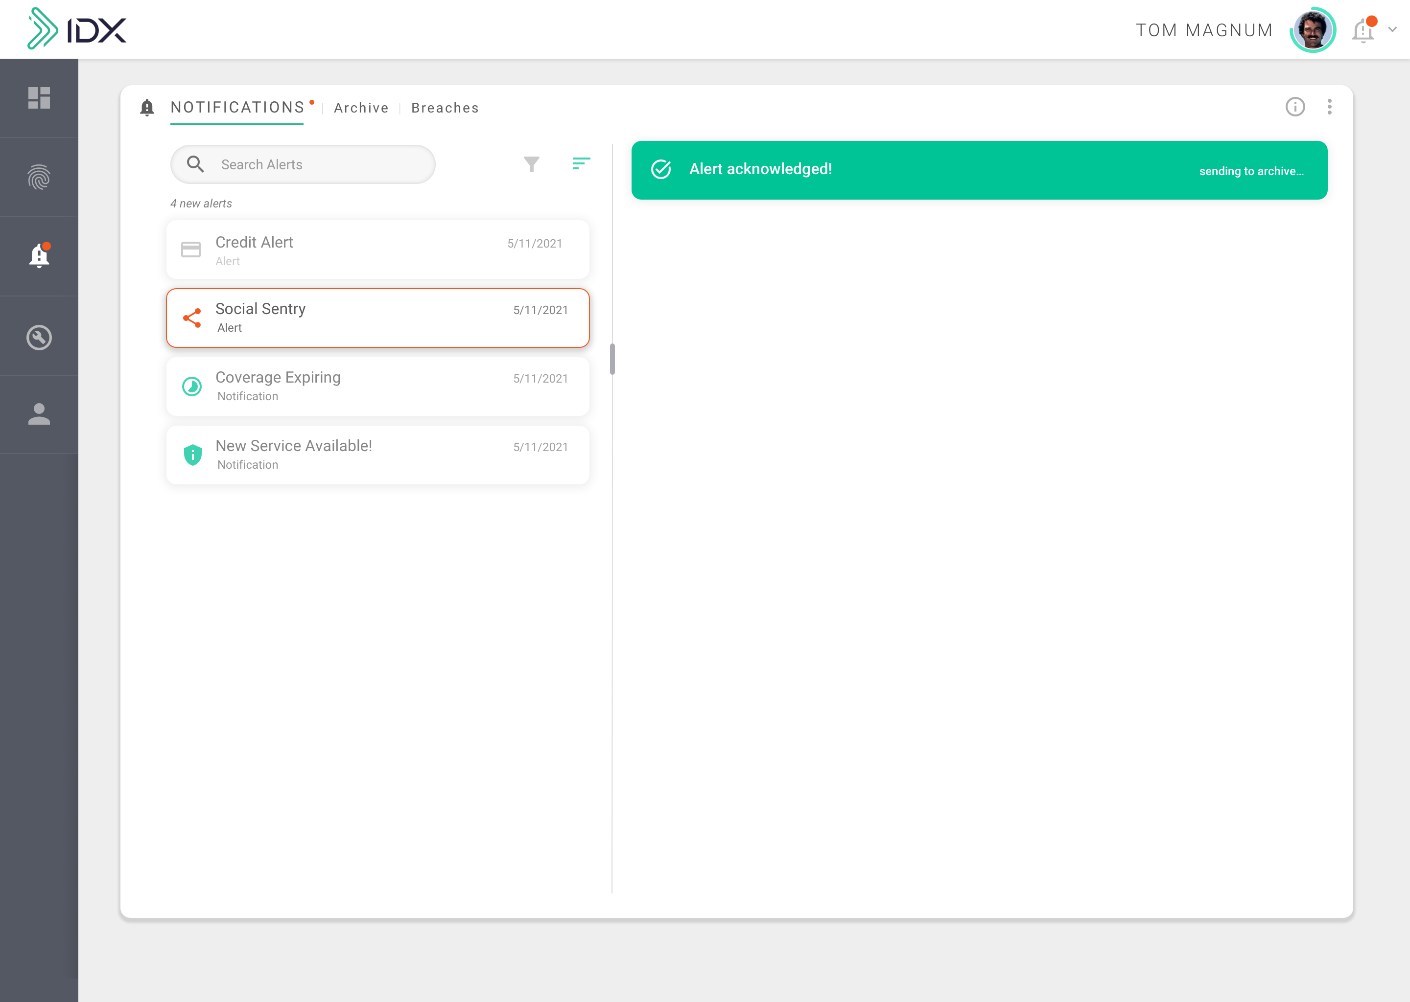Open the New Service Available notification

pos(378,455)
